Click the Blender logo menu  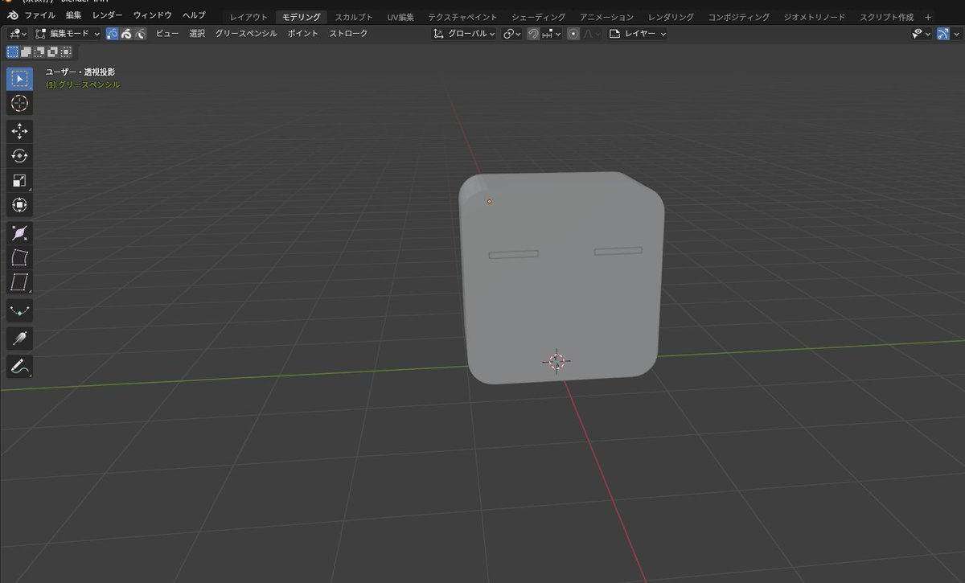coord(13,16)
